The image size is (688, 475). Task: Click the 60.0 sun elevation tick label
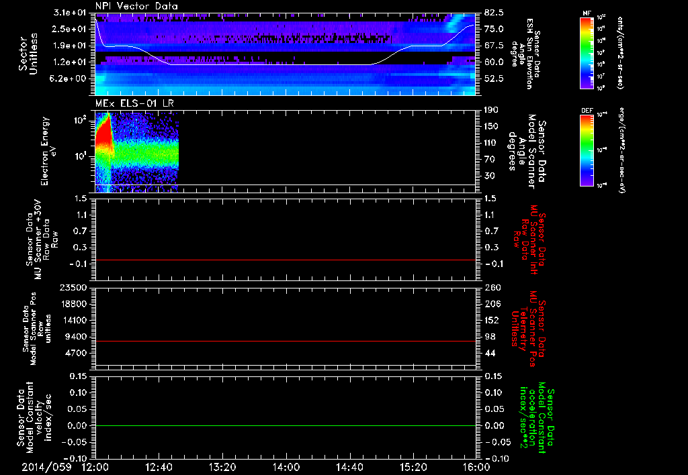click(x=494, y=62)
